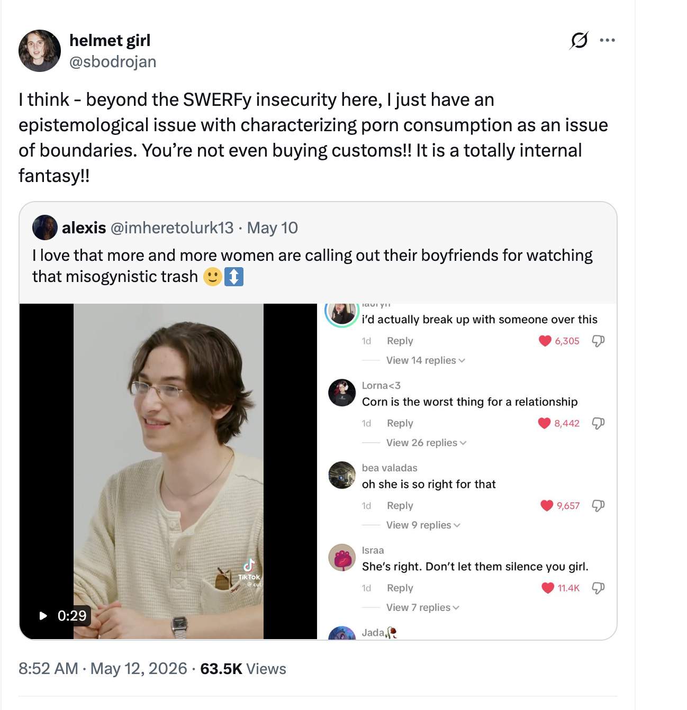Expand View 7 replies under Israa
Image resolution: width=687 pixels, height=710 pixels.
tap(423, 607)
